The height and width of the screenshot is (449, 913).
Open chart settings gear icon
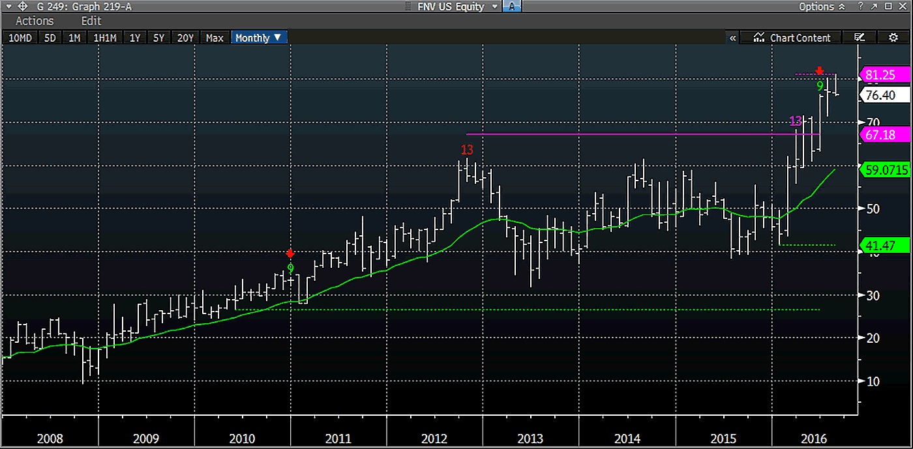tap(893, 38)
